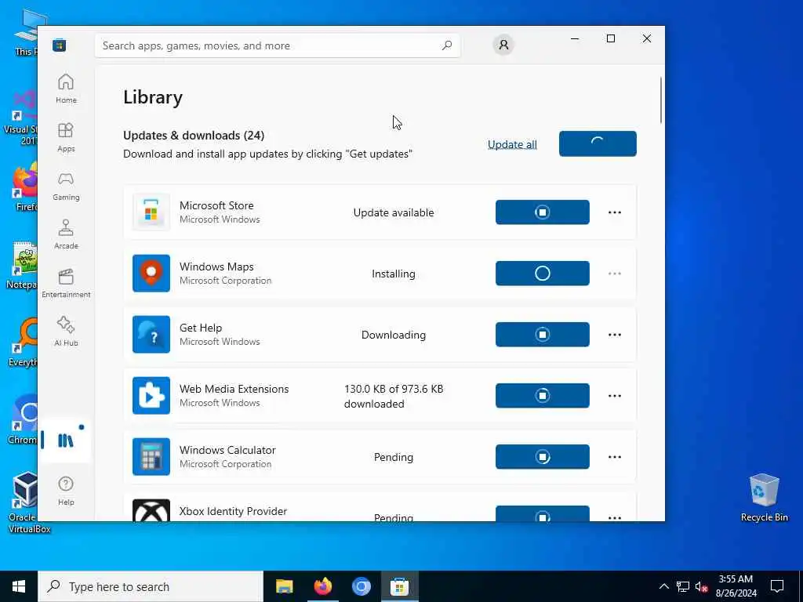Click the Windows Maps installing progress button
Screen dimensions: 803x602
tap(543, 274)
